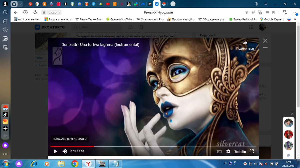Open Alice assistant purple sidebar icon
This screenshot has height=168, width=300.
5,145
